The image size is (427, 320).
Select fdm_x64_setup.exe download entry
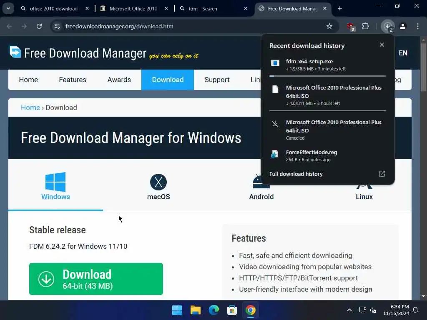coord(328,65)
